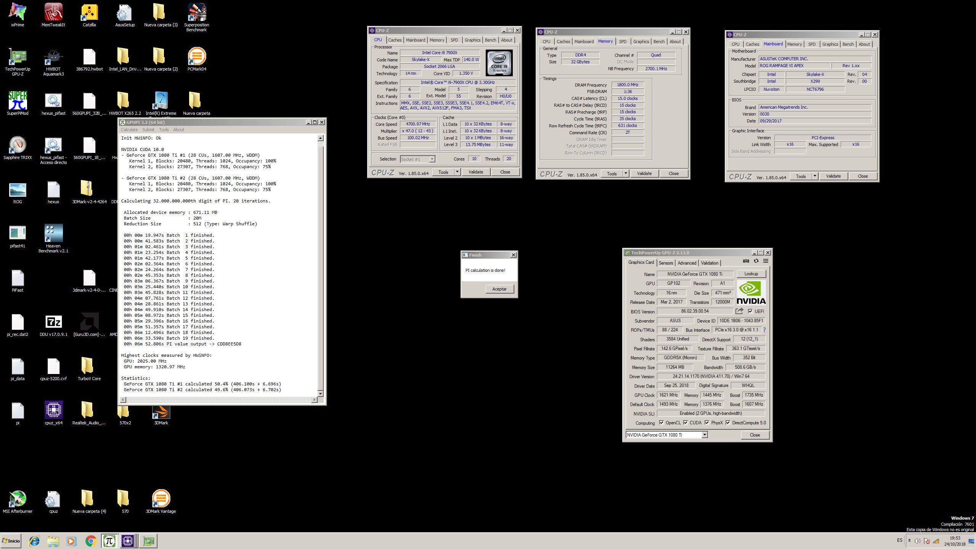The width and height of the screenshot is (976, 549).
Task: Open the Advanced tab in GPU-Z
Action: (x=687, y=263)
